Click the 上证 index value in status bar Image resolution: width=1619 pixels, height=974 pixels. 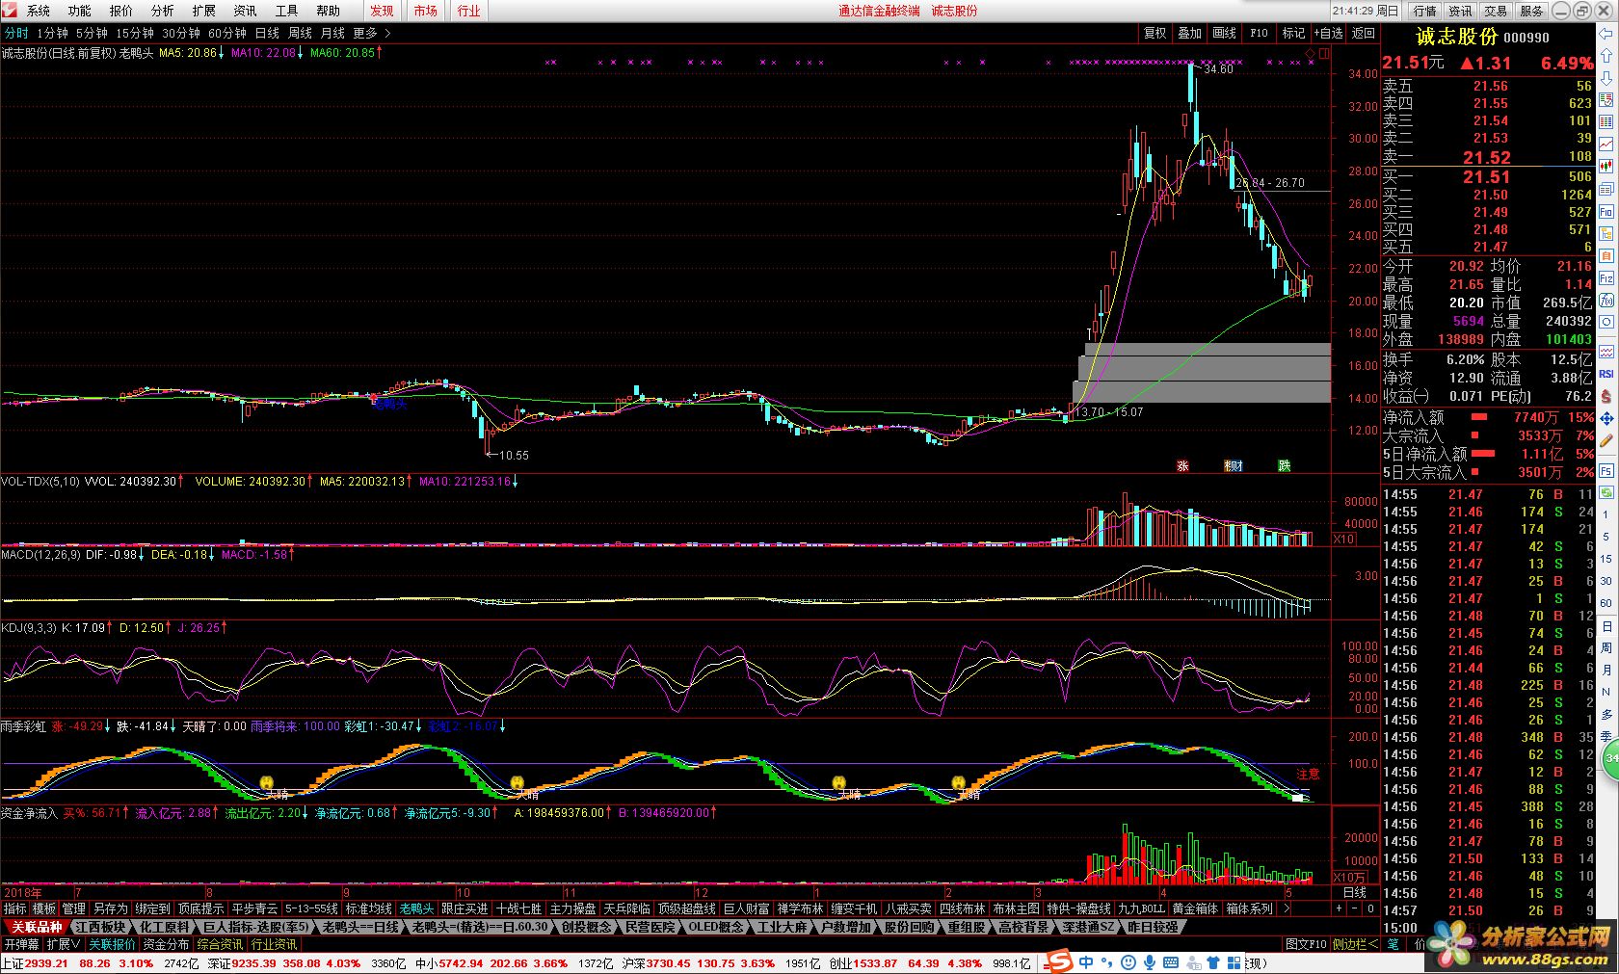[47, 962]
